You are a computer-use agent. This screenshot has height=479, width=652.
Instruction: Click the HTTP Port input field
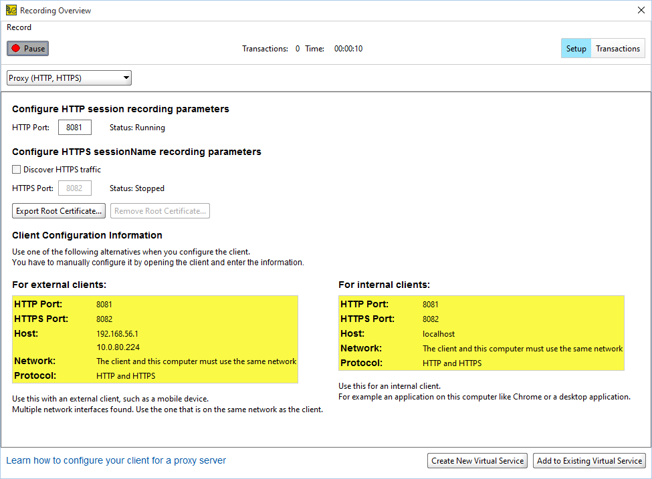74,127
